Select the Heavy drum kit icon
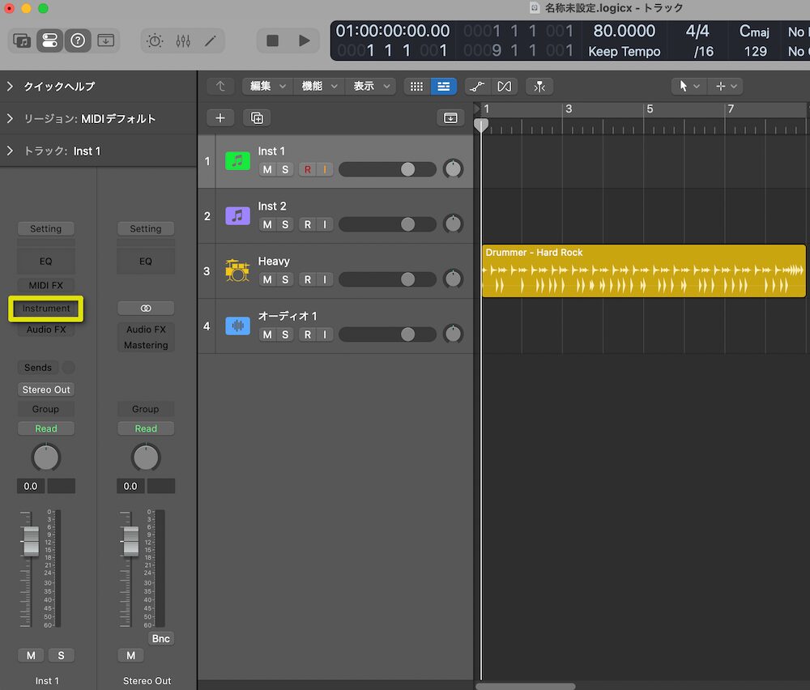This screenshot has height=690, width=810. click(x=237, y=270)
